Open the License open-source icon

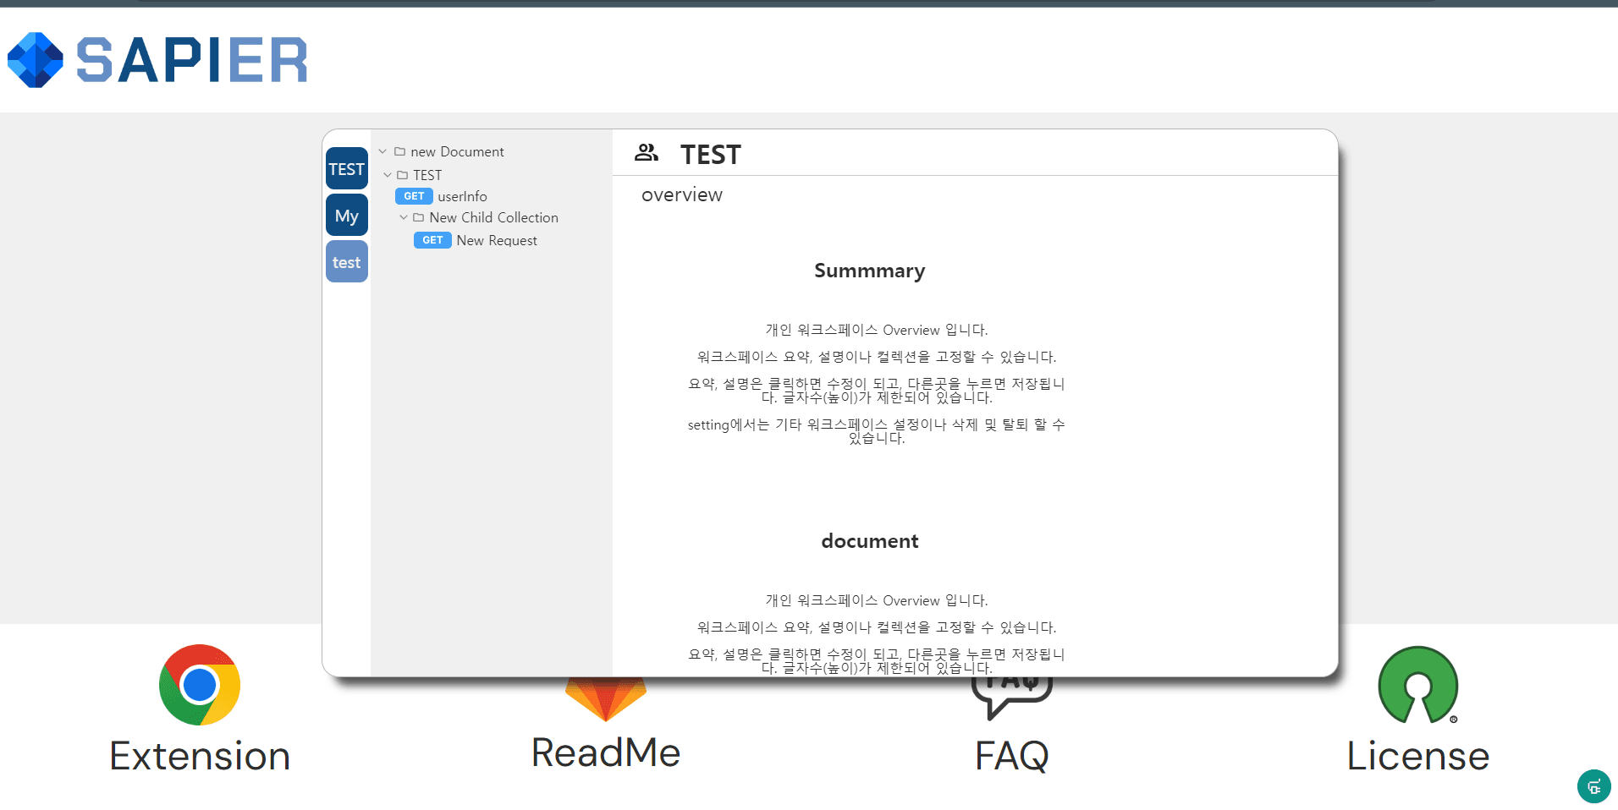click(1418, 685)
